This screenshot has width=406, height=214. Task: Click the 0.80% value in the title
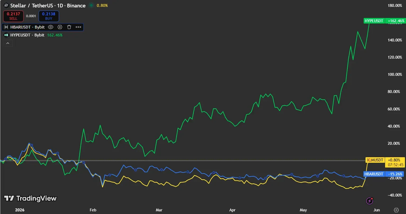[102, 6]
